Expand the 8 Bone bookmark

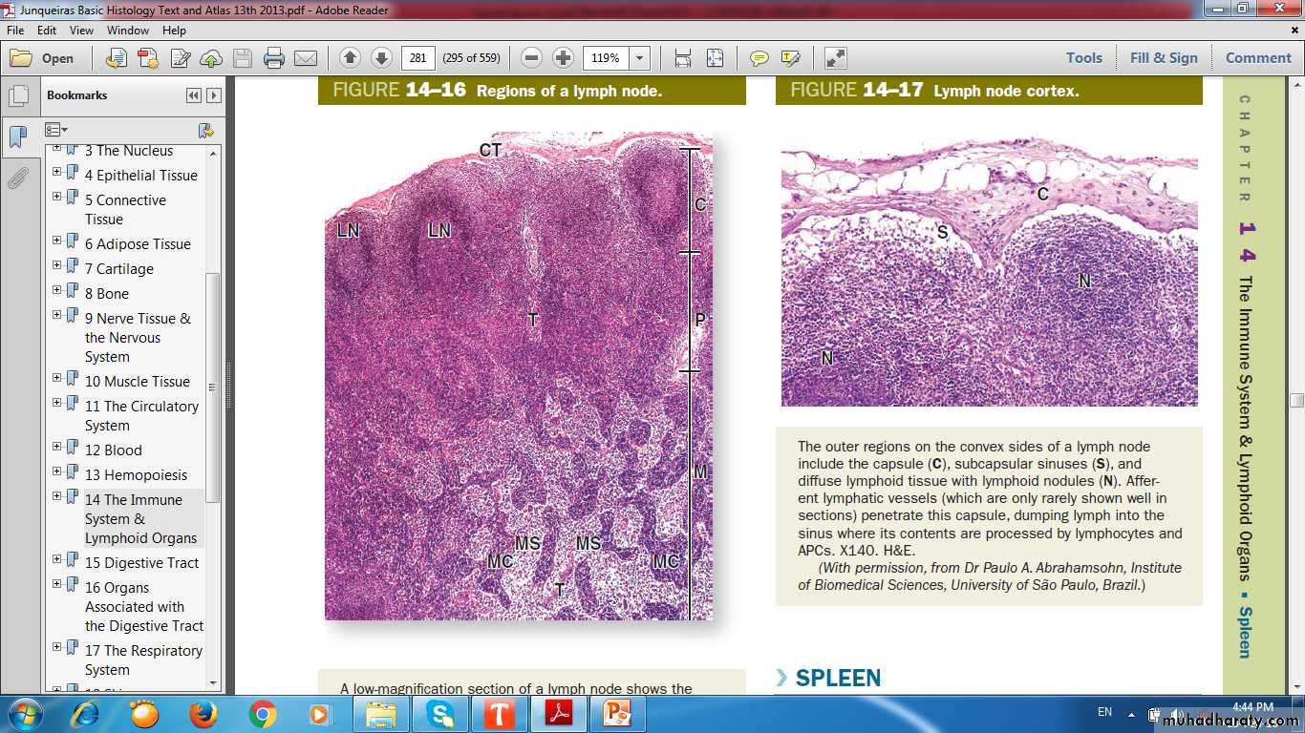pyautogui.click(x=56, y=290)
